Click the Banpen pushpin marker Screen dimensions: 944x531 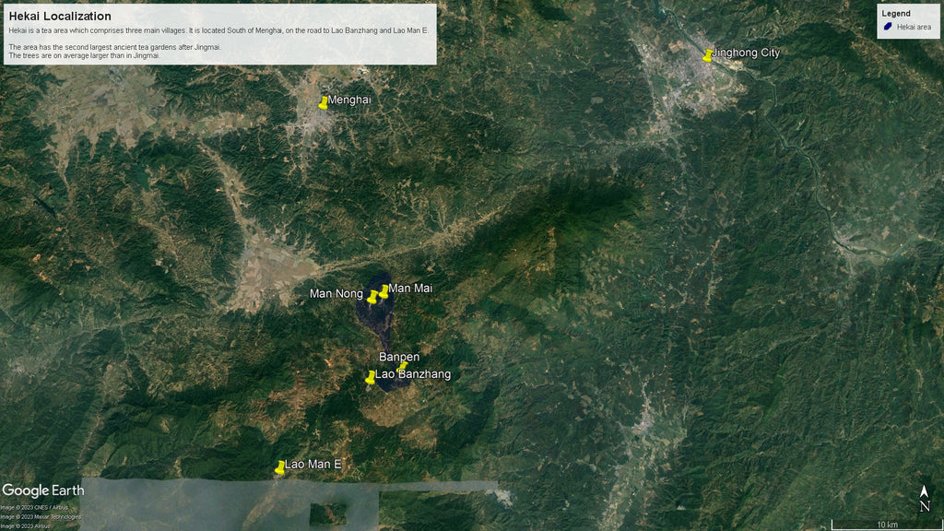pyautogui.click(x=403, y=366)
